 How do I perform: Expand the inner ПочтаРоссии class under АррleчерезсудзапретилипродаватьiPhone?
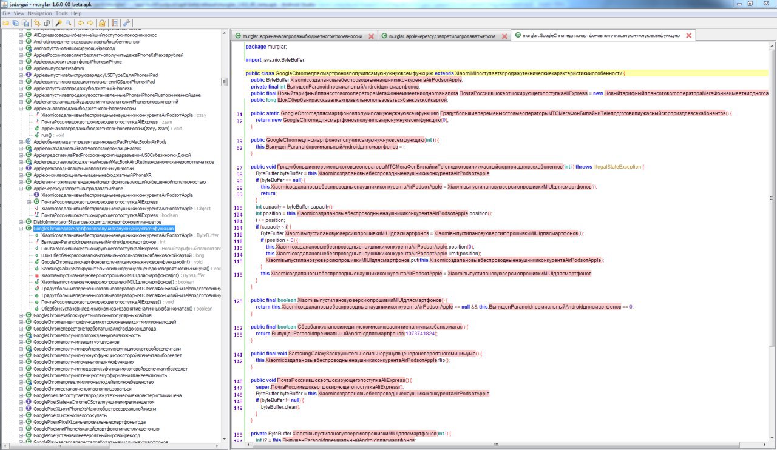(29, 202)
